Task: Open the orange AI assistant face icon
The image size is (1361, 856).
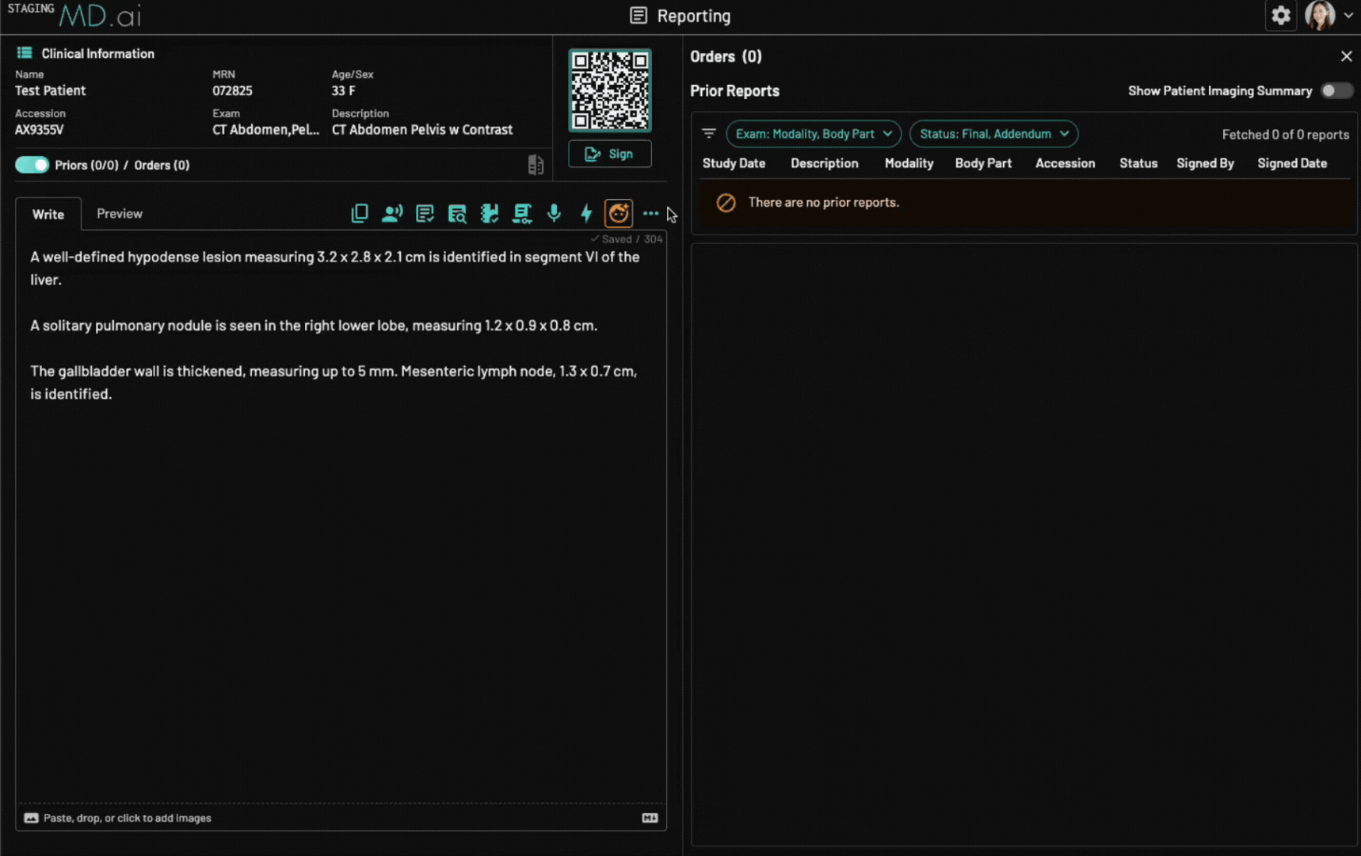Action: [x=619, y=213]
